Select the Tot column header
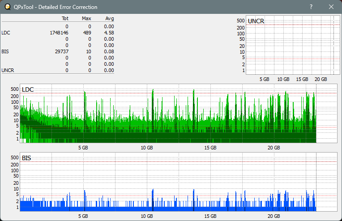 point(64,18)
